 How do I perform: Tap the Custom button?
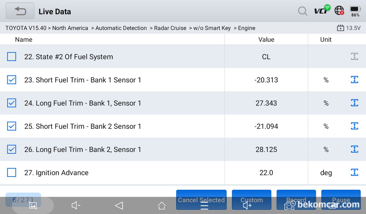pos(251,200)
